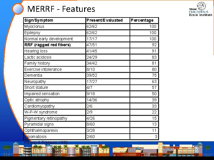
Task: Click the percentage '50' for Impaired sensation
Action: 154,94
